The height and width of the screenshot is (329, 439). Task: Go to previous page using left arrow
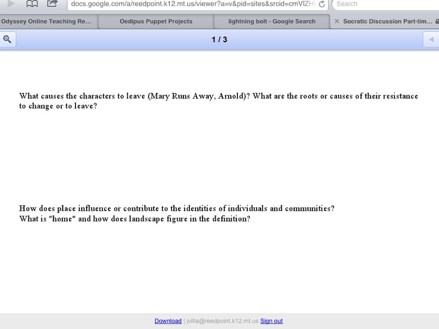click(431, 39)
